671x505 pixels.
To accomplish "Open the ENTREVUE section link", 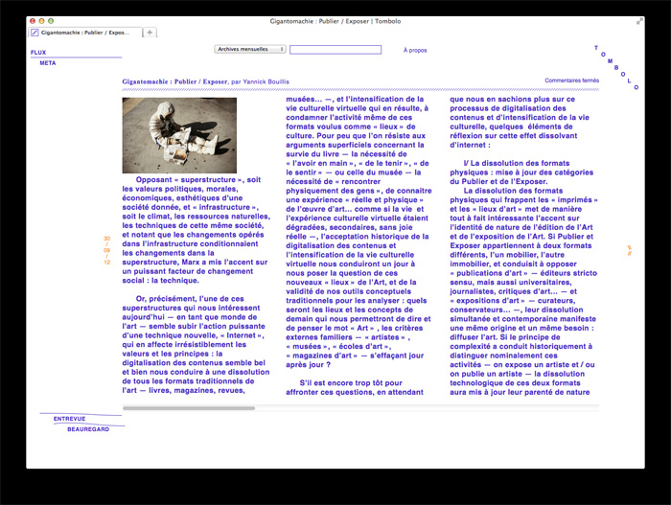I will [x=69, y=419].
